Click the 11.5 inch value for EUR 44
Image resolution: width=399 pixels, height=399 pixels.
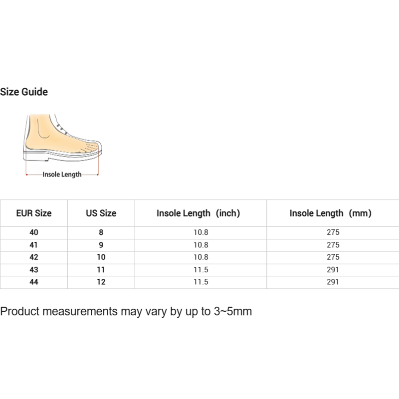201,282
